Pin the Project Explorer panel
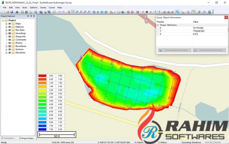This screenshot has width=229, height=144. (31, 16)
